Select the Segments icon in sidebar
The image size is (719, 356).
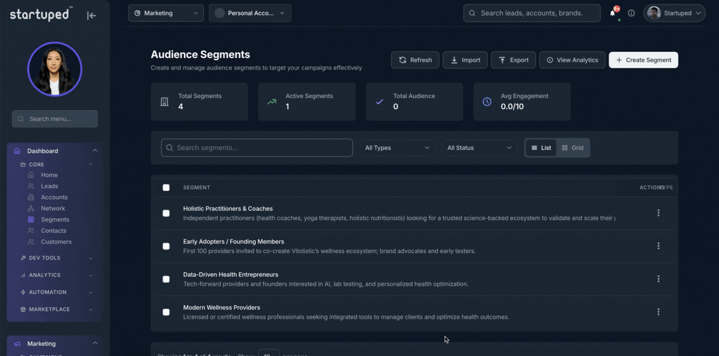pyautogui.click(x=31, y=220)
